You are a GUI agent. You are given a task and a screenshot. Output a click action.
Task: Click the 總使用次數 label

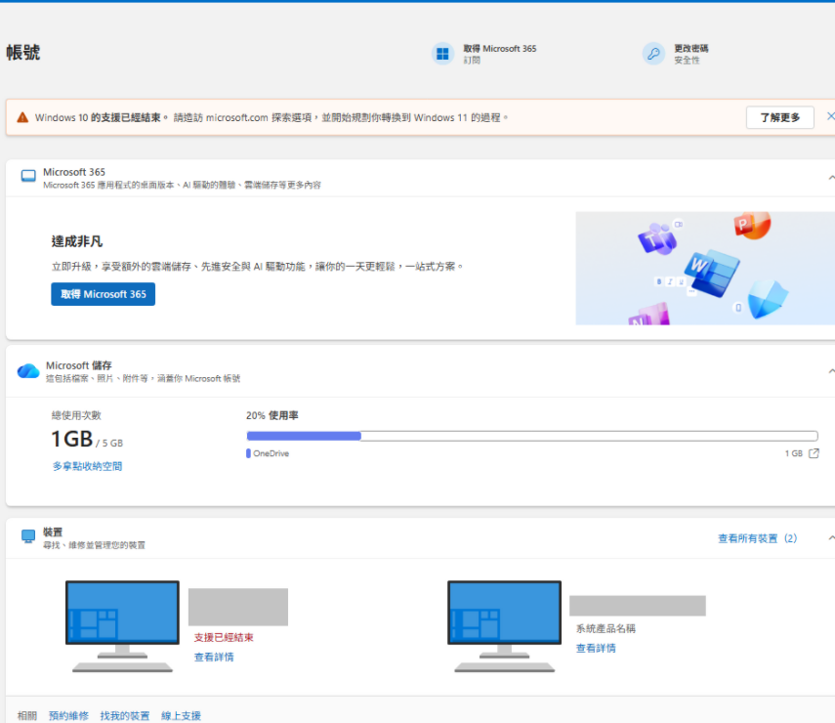tap(77, 415)
